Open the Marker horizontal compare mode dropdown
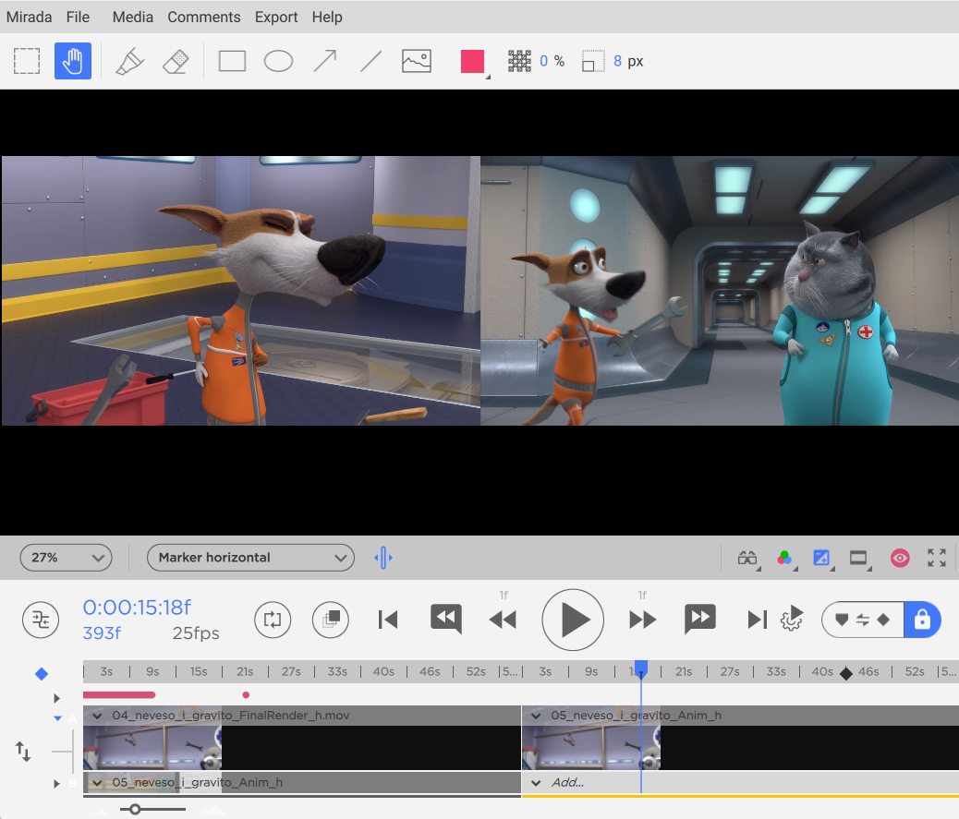The width and height of the screenshot is (959, 819). click(250, 558)
